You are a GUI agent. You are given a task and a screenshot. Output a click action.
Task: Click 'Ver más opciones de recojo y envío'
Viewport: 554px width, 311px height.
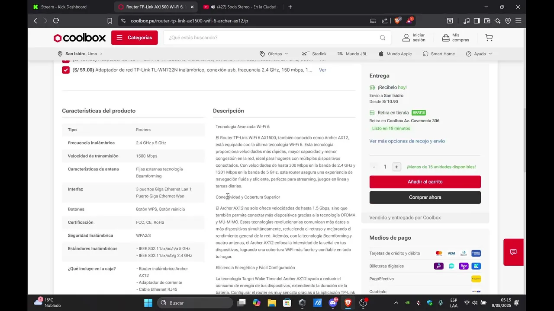click(x=407, y=141)
